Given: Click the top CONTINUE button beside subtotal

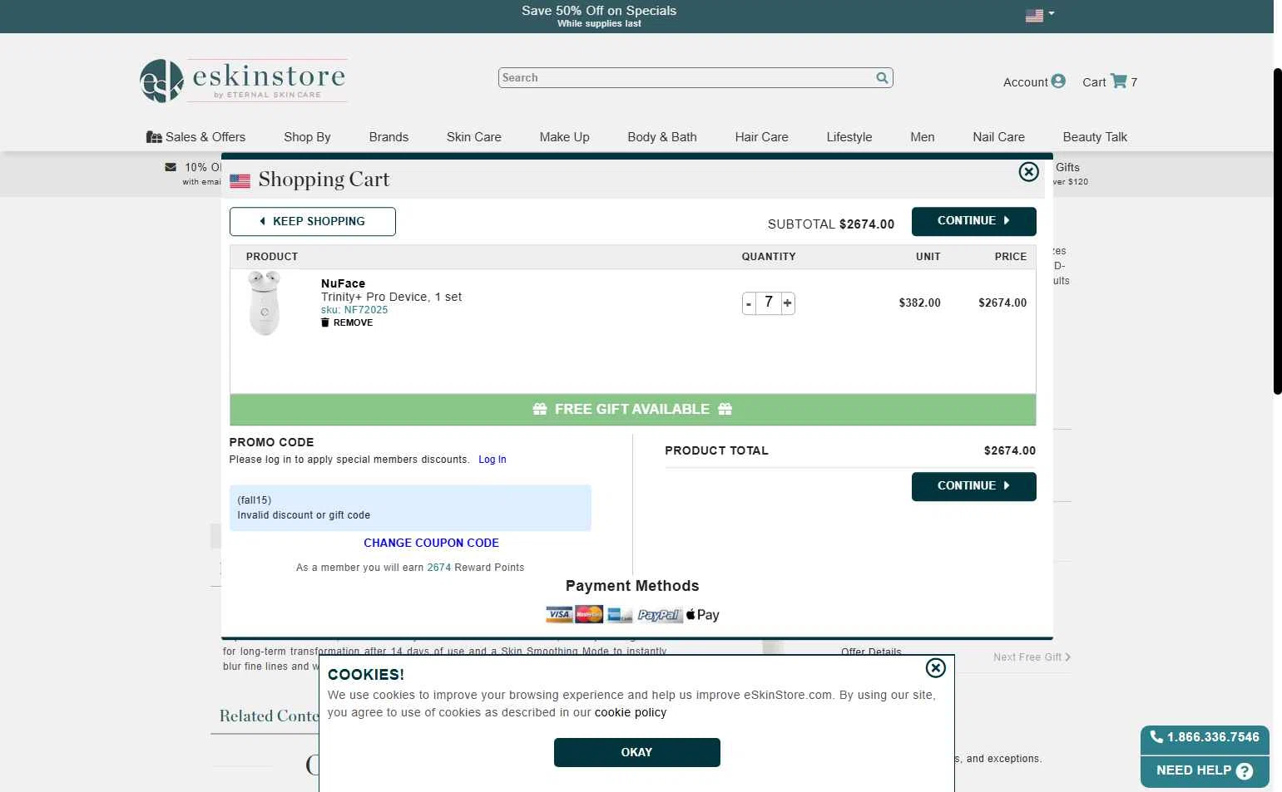Looking at the screenshot, I should point(973,221).
